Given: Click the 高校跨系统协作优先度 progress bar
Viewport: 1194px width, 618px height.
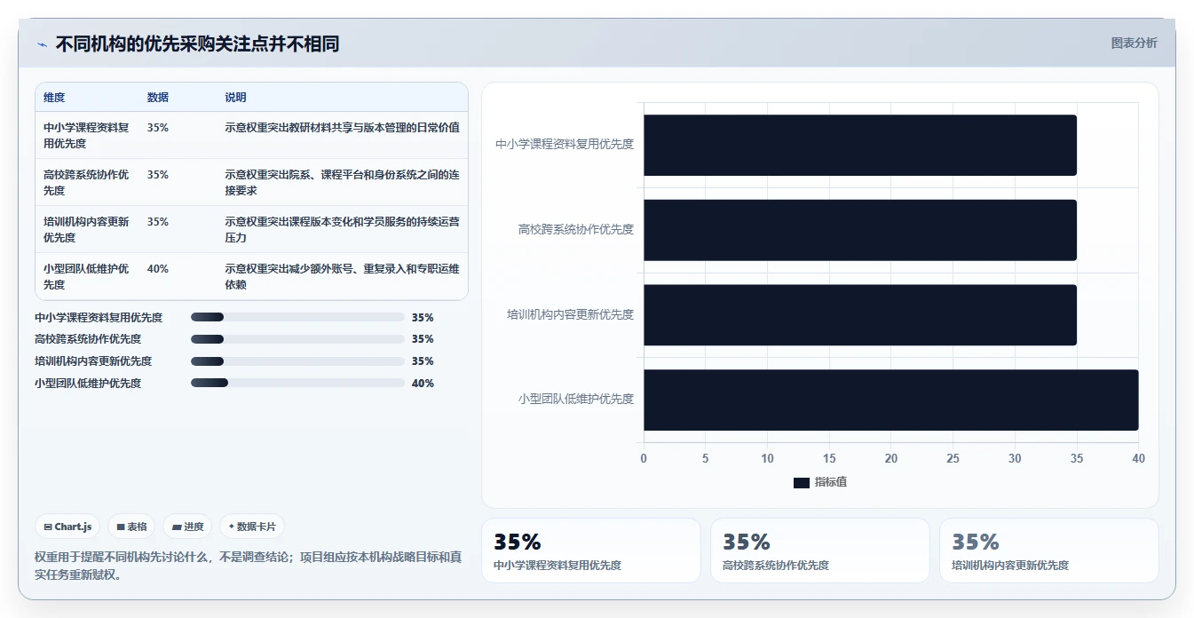Looking at the screenshot, I should tap(297, 339).
